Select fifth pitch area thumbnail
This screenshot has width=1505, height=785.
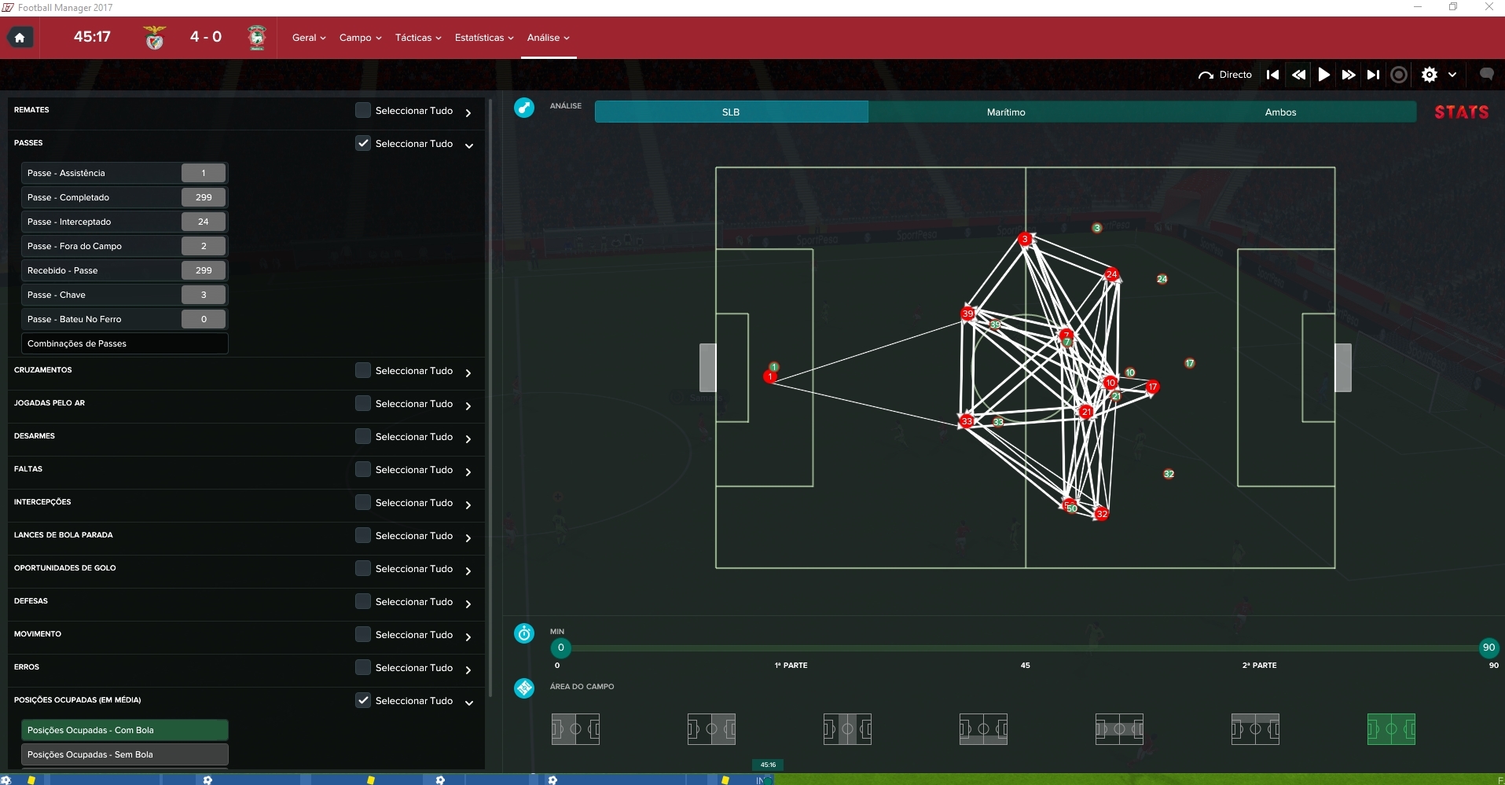click(x=1119, y=729)
